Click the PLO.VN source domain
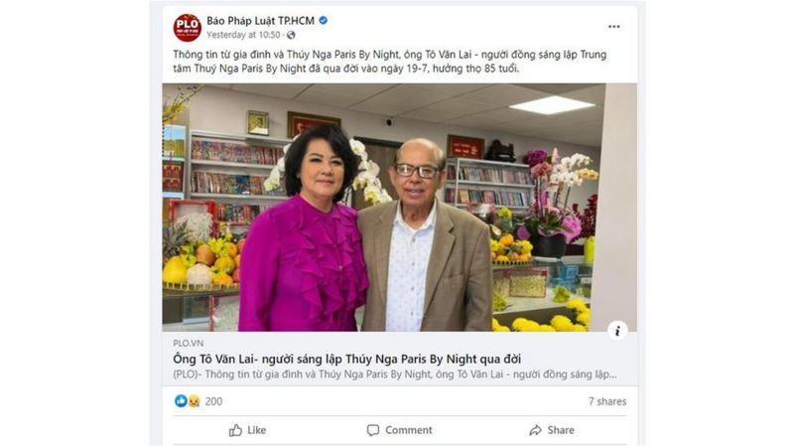 188,343
